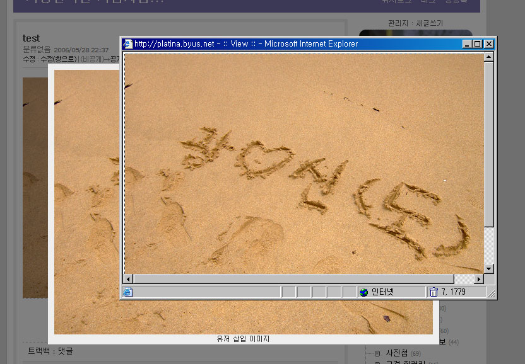Click the up arrow of the vertical scrollbar

coord(489,57)
